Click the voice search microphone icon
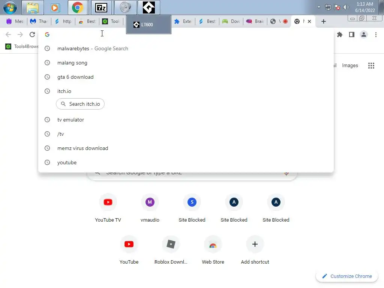The height and width of the screenshot is (288, 384). pyautogui.click(x=286, y=173)
